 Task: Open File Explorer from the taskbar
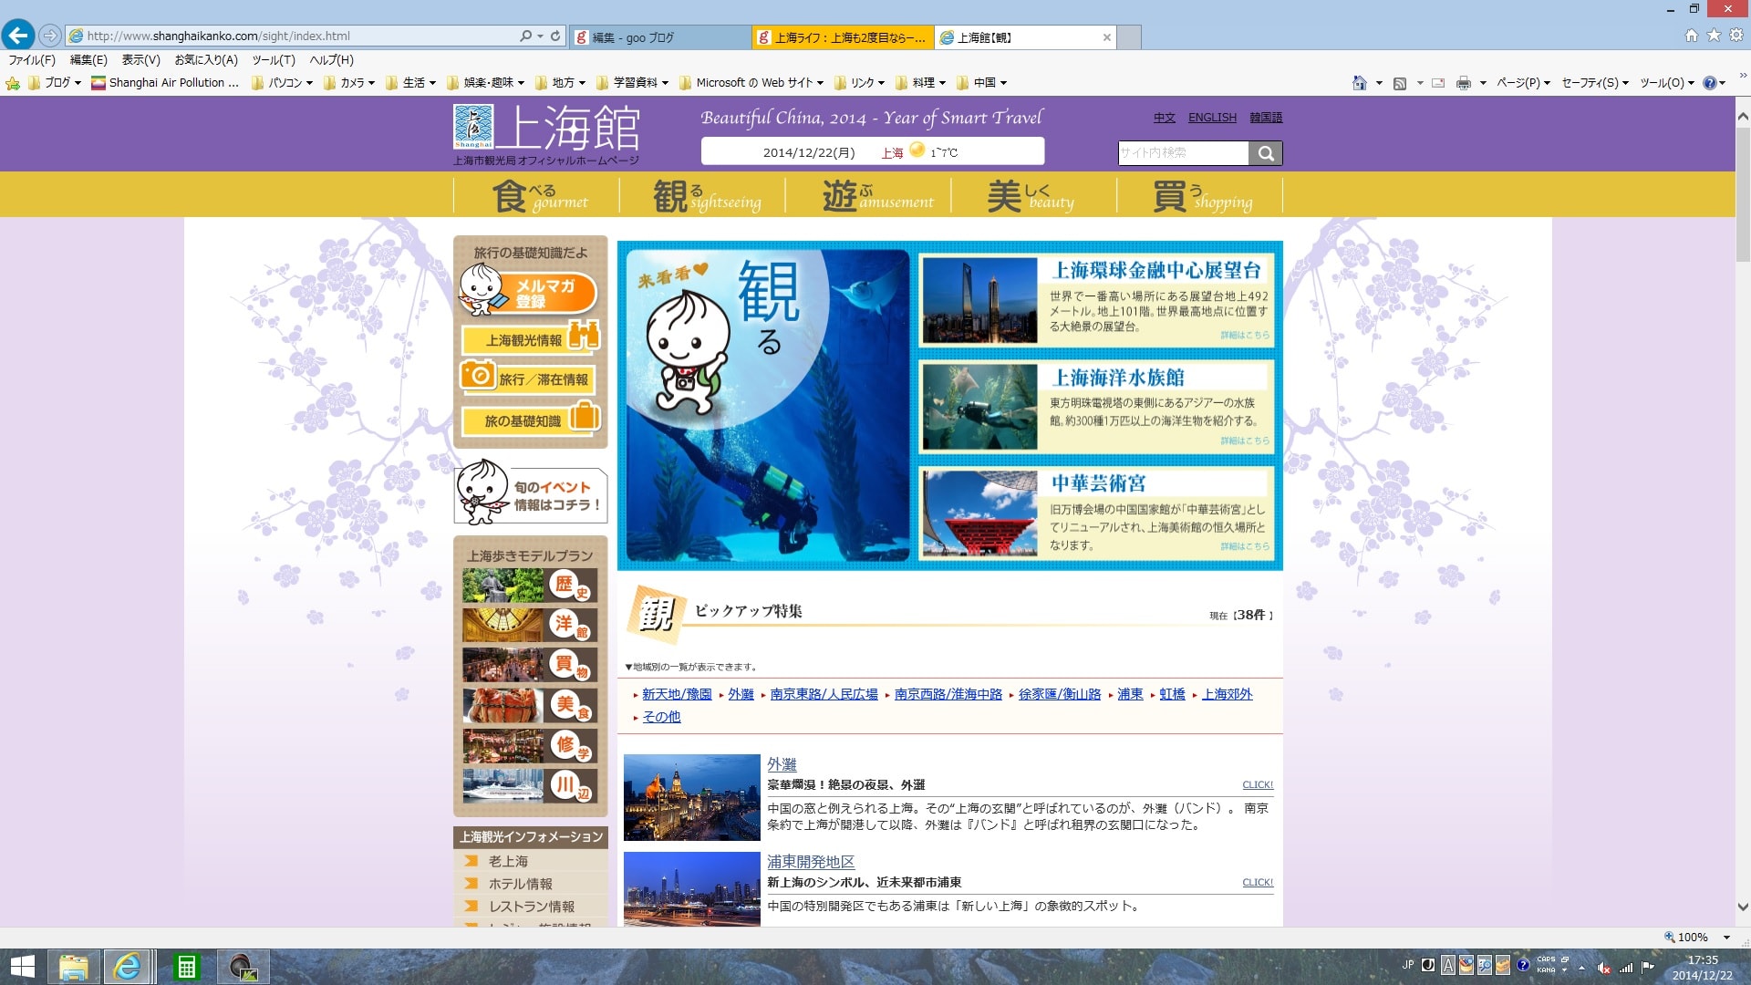tap(73, 967)
